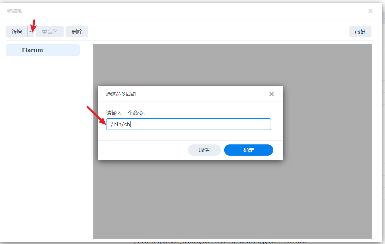The width and height of the screenshot is (385, 244).
Task: View keyboard shortcuts with 热键
Action: tap(360, 31)
